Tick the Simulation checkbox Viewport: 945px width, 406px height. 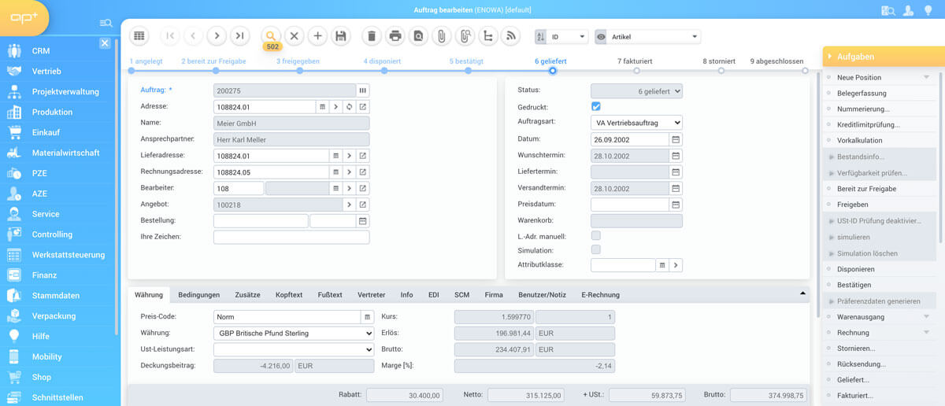[596, 250]
